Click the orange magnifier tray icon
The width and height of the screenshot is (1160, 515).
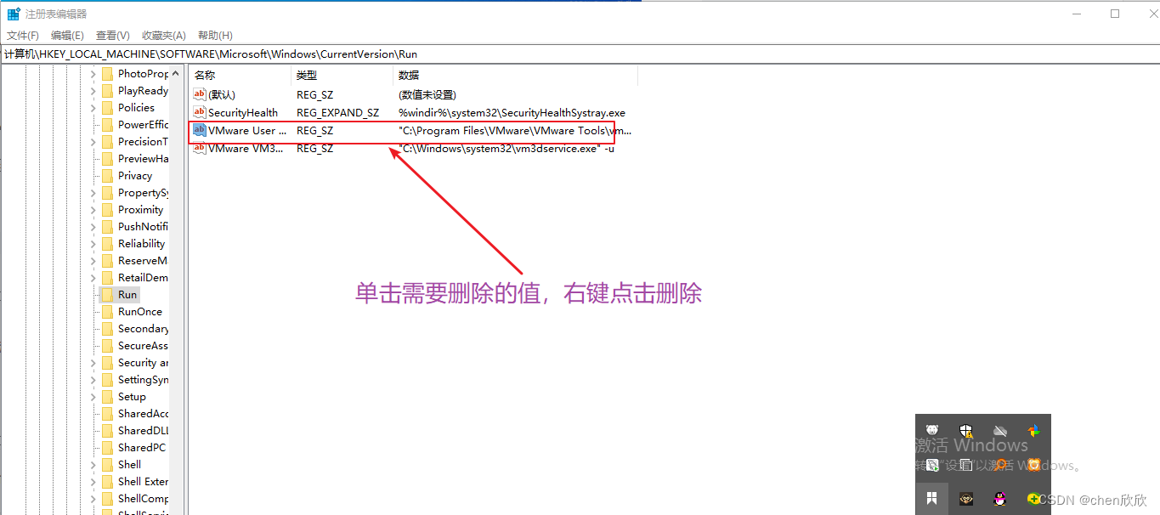(x=1000, y=465)
